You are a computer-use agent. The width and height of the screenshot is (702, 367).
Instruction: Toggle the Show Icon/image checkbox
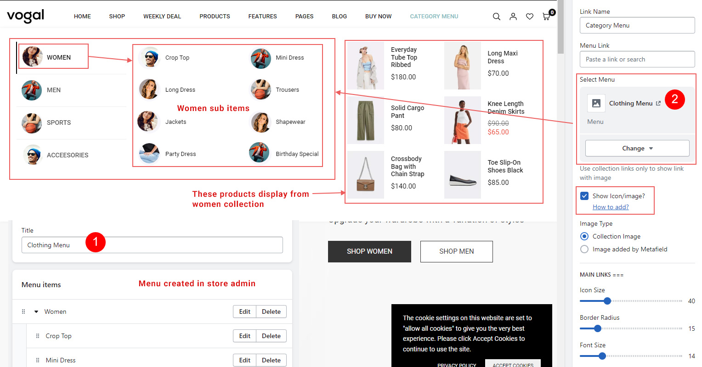[584, 196]
